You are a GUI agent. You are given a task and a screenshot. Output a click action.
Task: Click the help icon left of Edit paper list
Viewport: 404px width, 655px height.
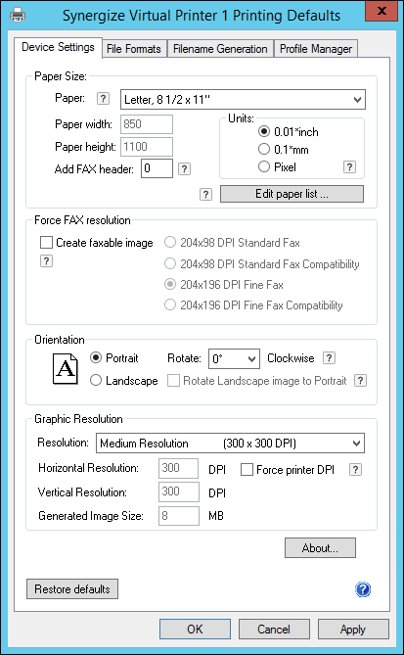(x=205, y=194)
